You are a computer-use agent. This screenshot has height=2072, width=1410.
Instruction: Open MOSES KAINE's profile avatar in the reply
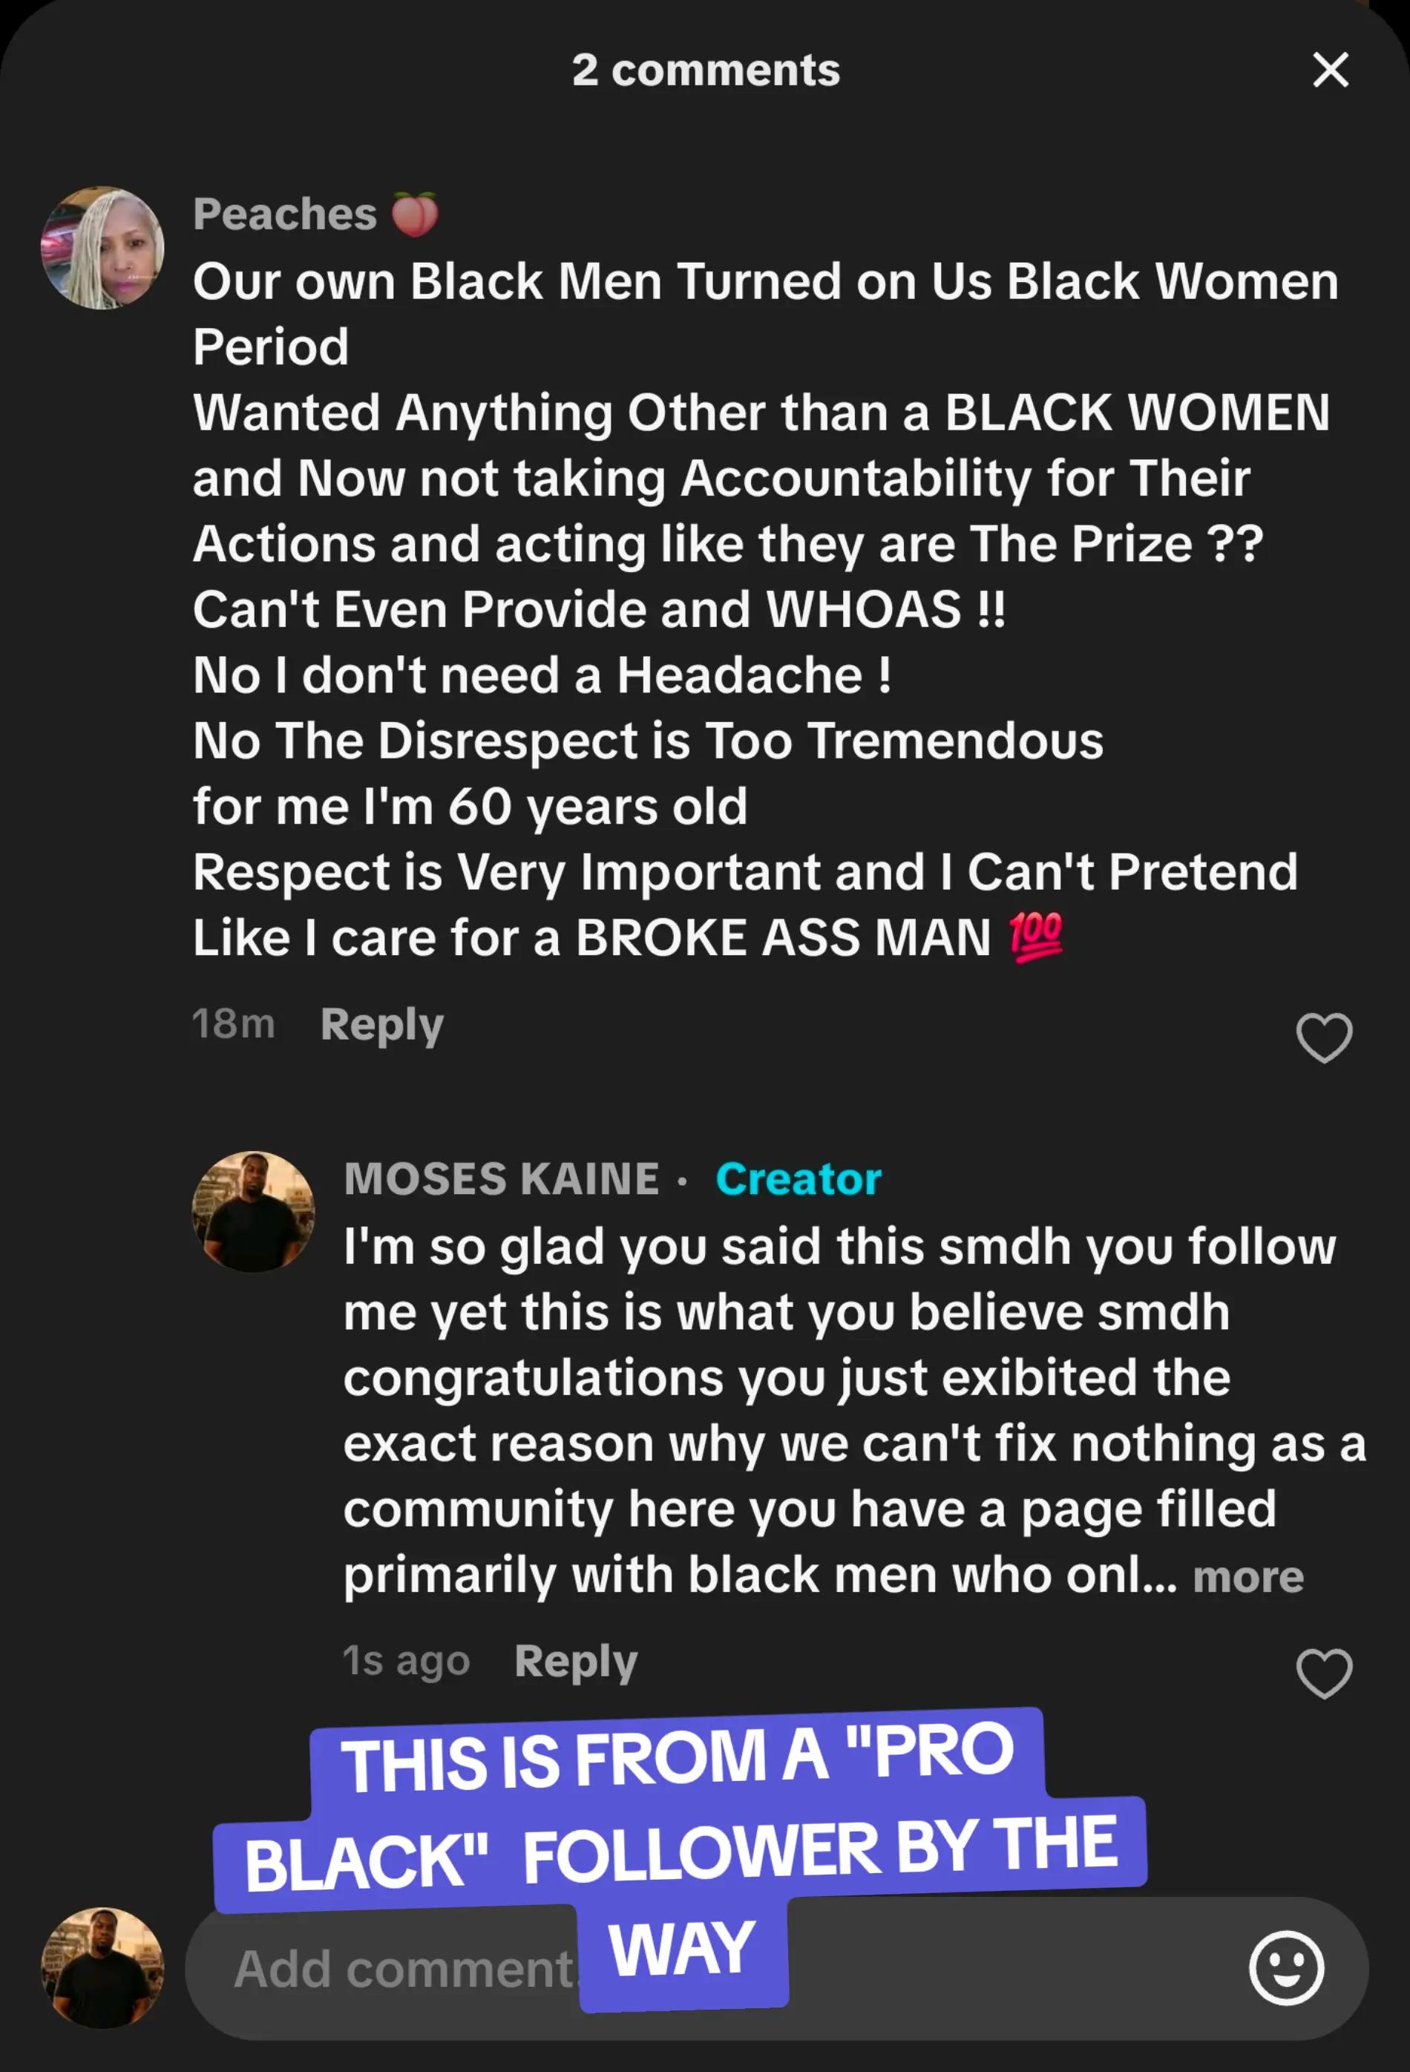253,1210
